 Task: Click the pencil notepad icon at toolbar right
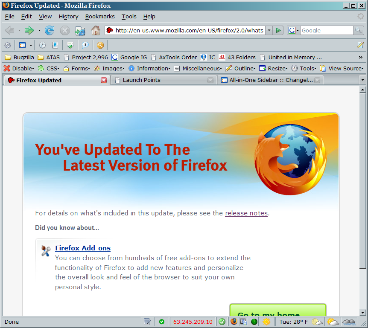[360, 45]
